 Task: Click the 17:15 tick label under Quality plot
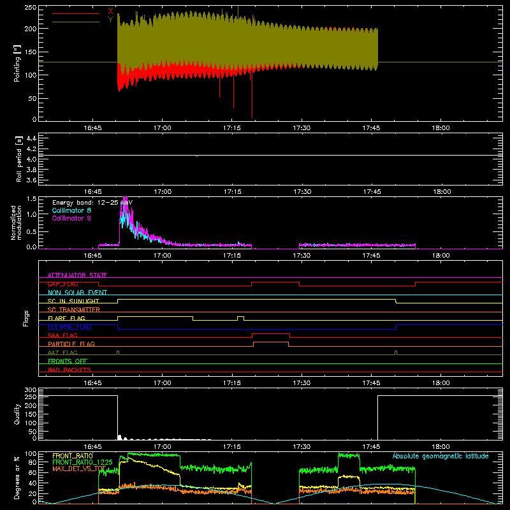(x=232, y=447)
